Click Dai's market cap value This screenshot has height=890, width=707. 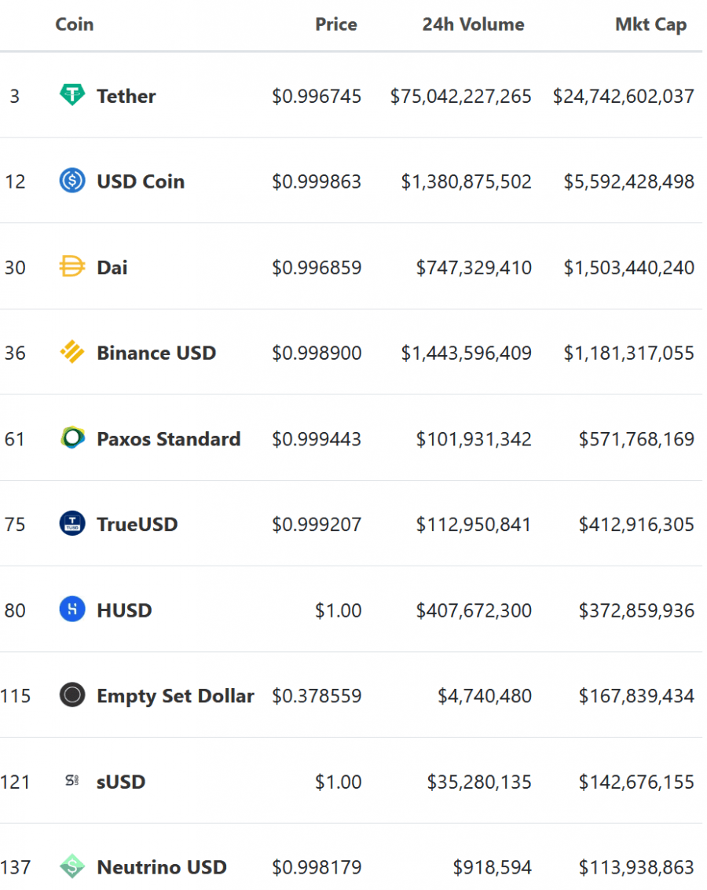click(628, 267)
